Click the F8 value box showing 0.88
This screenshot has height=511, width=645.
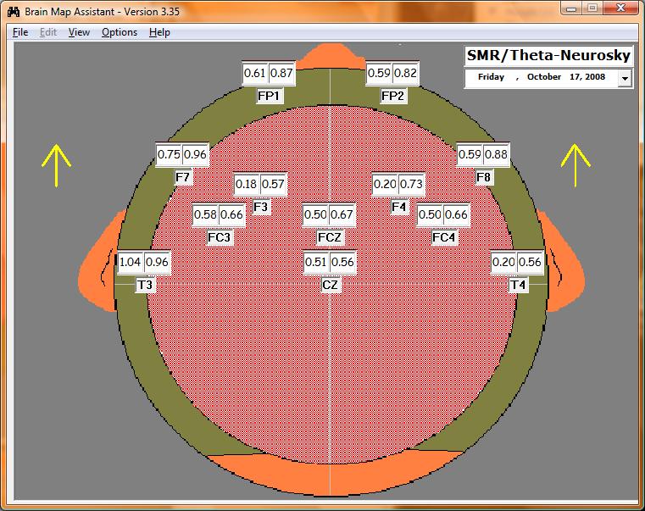pyautogui.click(x=496, y=154)
